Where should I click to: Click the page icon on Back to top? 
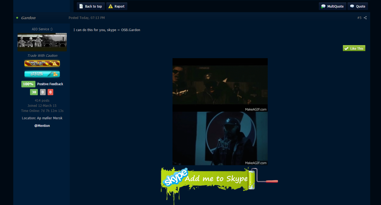pos(81,6)
